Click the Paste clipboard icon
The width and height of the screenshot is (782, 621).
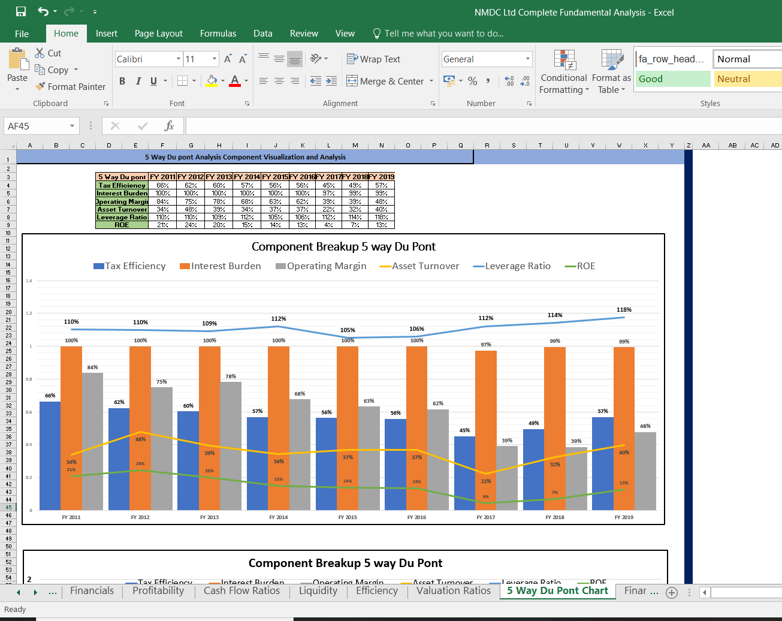click(18, 60)
